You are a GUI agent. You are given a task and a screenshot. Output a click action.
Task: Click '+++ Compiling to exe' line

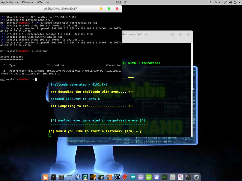coord(92,106)
